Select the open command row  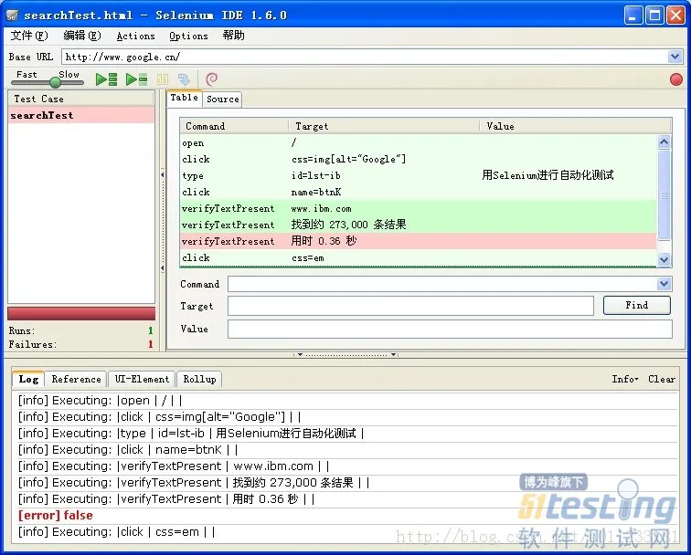(x=419, y=142)
